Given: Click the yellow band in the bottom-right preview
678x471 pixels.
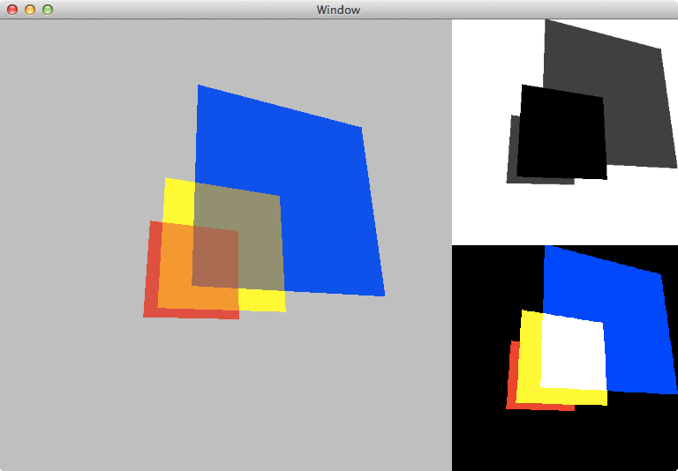Looking at the screenshot, I should (x=529, y=356).
